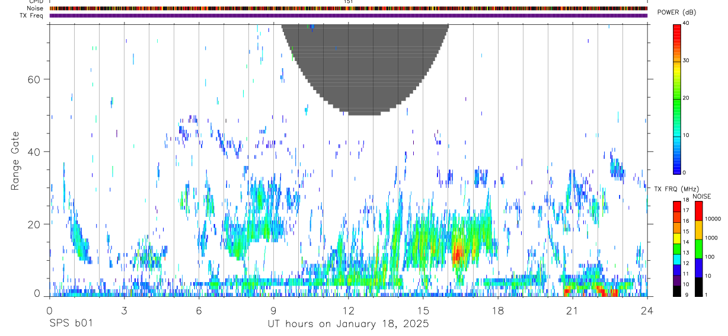Click the 'Range Gate' y-axis label
Viewport: 728px width, 336px height.
[x=15, y=160]
